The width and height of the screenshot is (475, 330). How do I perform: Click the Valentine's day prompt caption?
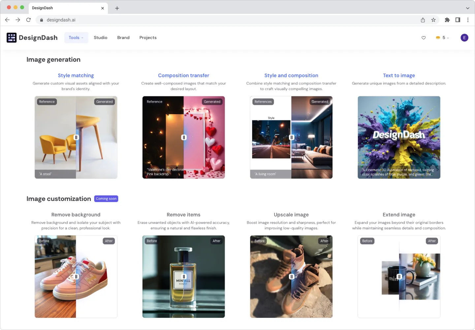[165, 172]
